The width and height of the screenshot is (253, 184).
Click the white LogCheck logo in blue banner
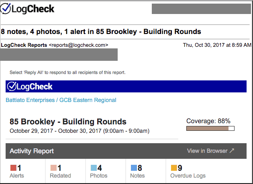click(30, 86)
